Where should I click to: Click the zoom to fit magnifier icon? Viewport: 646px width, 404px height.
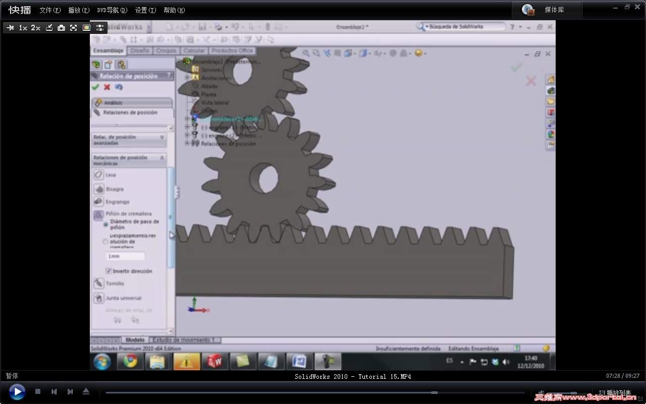[x=306, y=53]
